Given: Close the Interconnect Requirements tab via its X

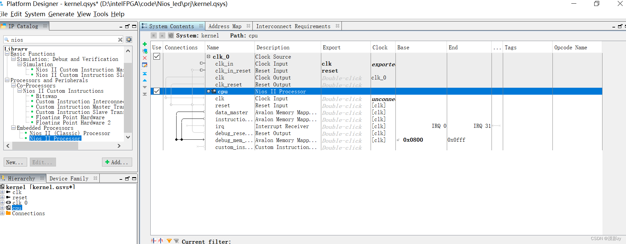Looking at the screenshot, I should tap(338, 26).
